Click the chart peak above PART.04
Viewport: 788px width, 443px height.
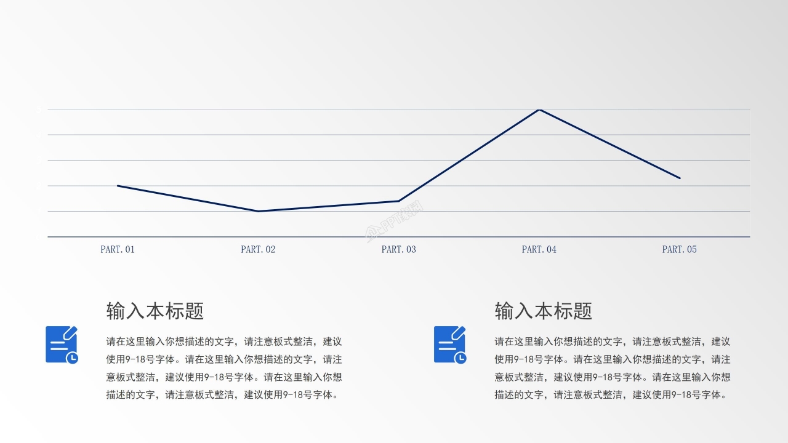tap(539, 110)
